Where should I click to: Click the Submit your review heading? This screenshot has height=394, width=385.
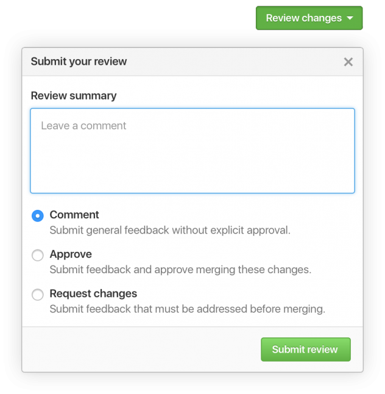point(79,61)
